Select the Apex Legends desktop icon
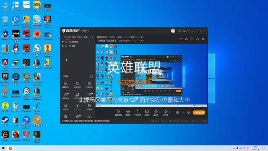This screenshot has width=268, height=151. pos(5,65)
